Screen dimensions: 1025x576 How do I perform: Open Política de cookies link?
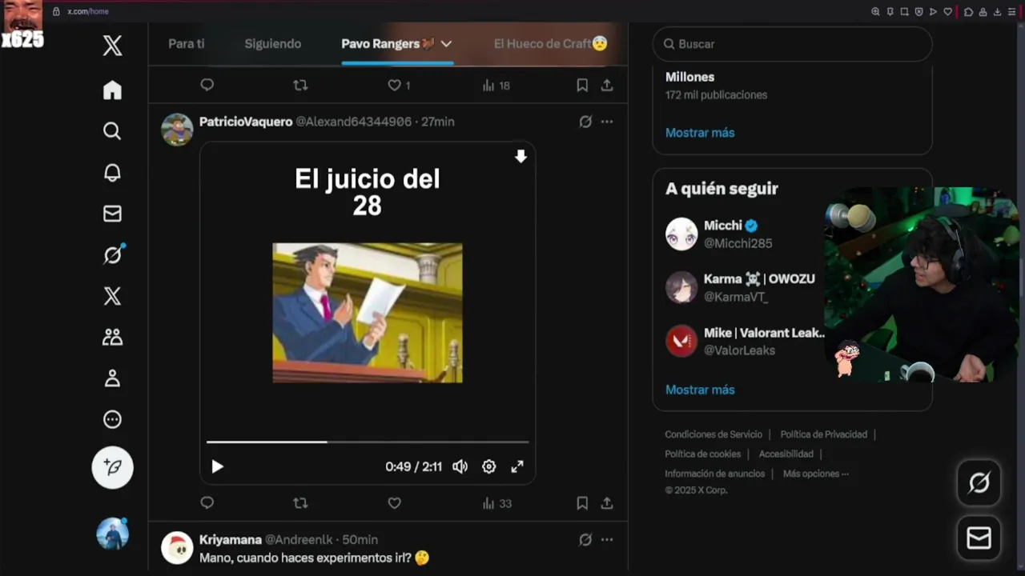(703, 454)
